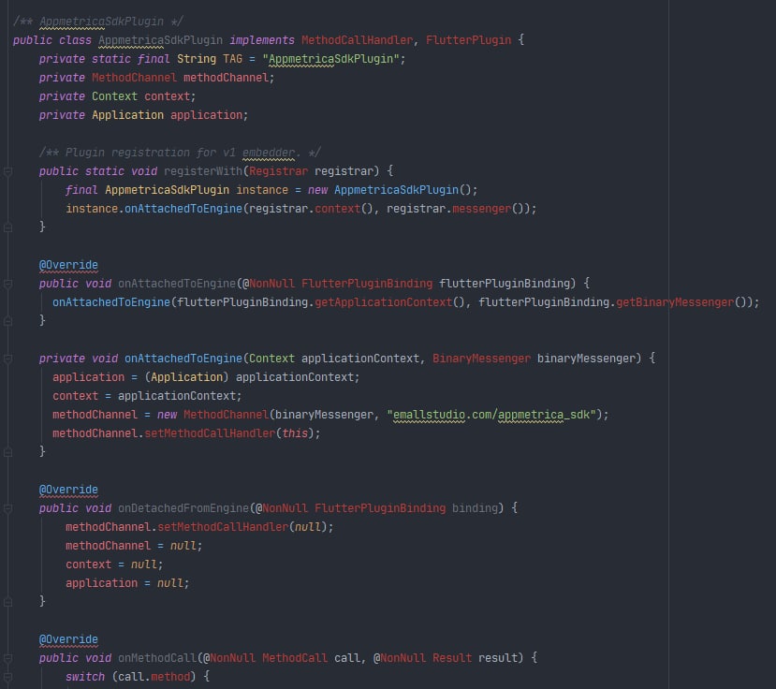This screenshot has height=689, width=776.
Task: Click the getApplicationContext call
Action: (390, 302)
